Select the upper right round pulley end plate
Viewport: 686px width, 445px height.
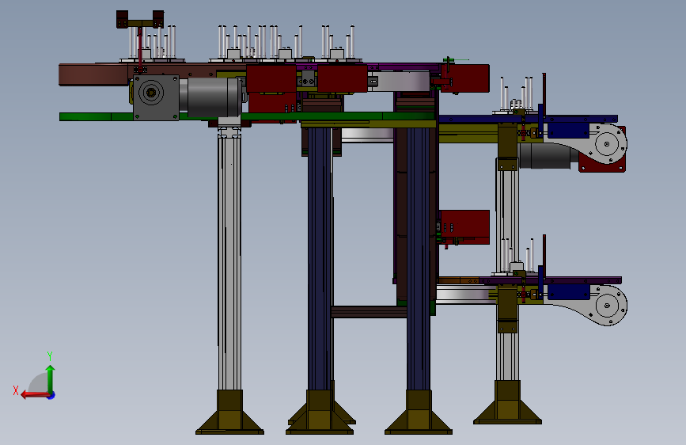point(607,143)
